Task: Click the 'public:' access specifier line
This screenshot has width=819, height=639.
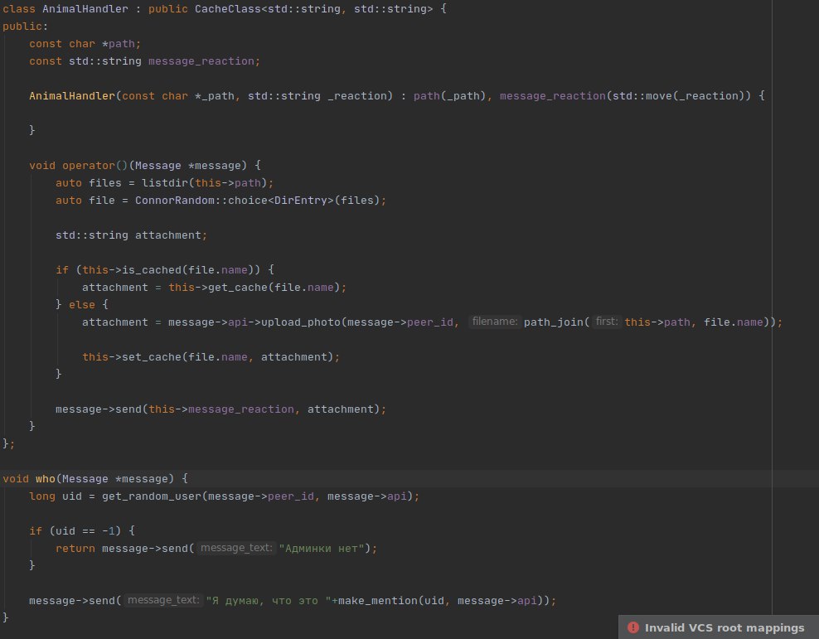Action: (25, 27)
